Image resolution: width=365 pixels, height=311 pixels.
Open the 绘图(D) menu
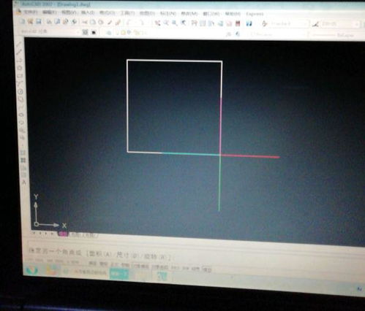(x=147, y=13)
